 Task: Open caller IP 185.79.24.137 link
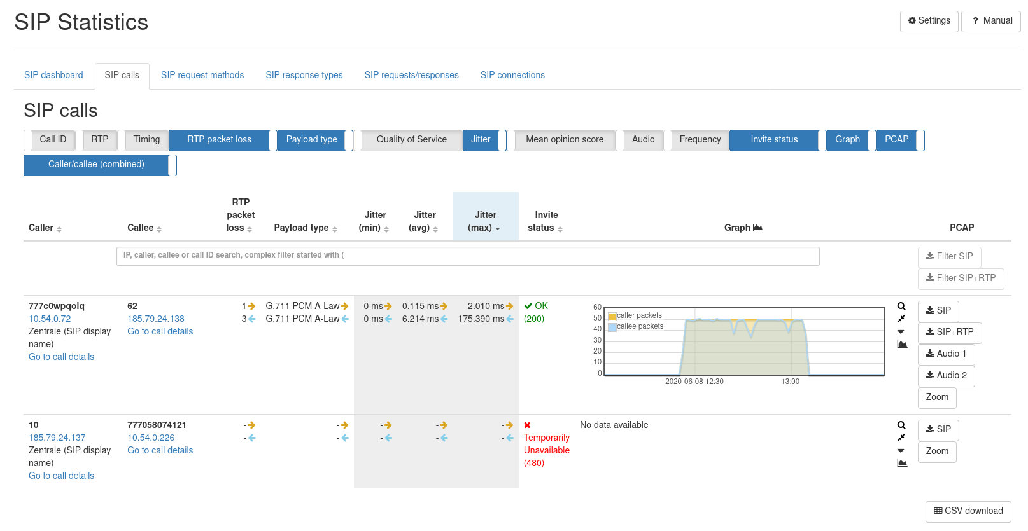click(57, 438)
